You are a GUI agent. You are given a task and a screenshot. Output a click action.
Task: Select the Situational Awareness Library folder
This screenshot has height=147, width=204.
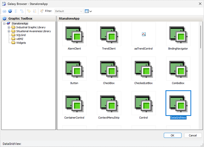(x=33, y=31)
